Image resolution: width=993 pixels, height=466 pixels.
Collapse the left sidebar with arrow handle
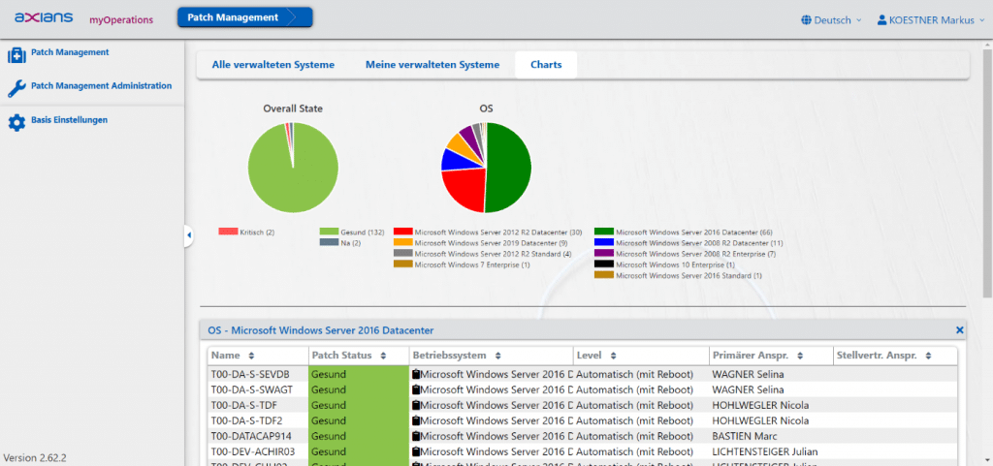click(188, 234)
